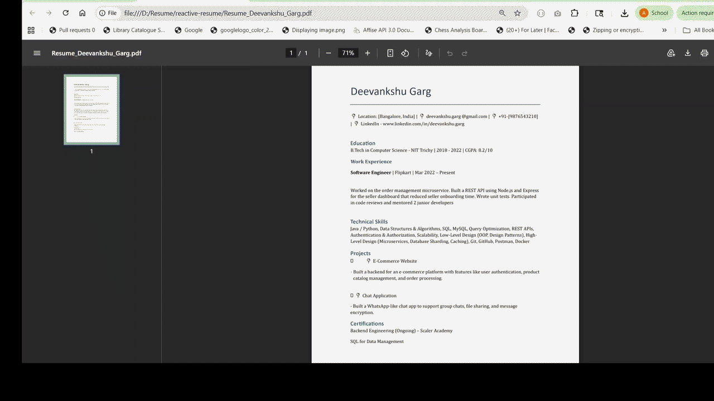Click the Software Engineer job title
This screenshot has width=714, height=401.
tap(371, 173)
